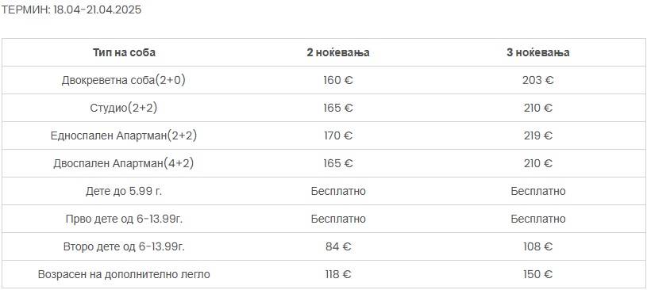Select the 'Двоспален Апартман(4+2)' row label
The height and width of the screenshot is (290, 647).
(124, 163)
